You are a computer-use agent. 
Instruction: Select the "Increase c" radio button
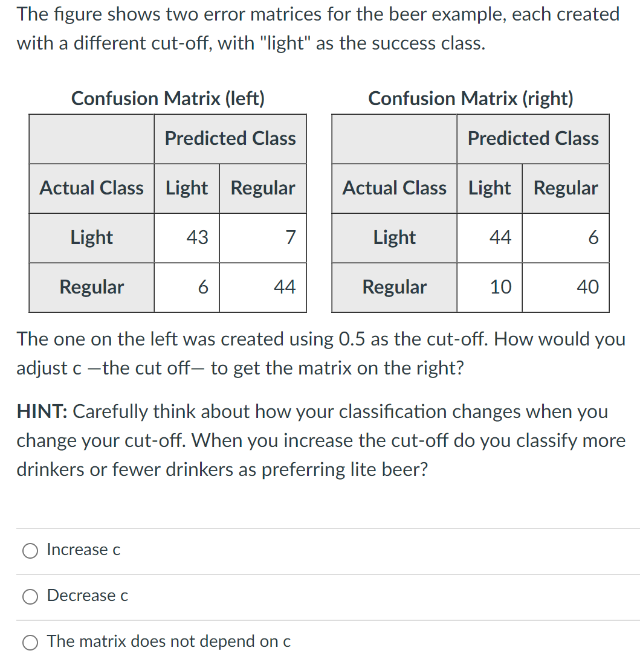coord(30,551)
